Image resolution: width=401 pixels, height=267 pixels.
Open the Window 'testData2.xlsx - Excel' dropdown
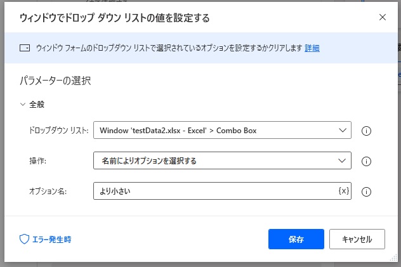(222, 131)
